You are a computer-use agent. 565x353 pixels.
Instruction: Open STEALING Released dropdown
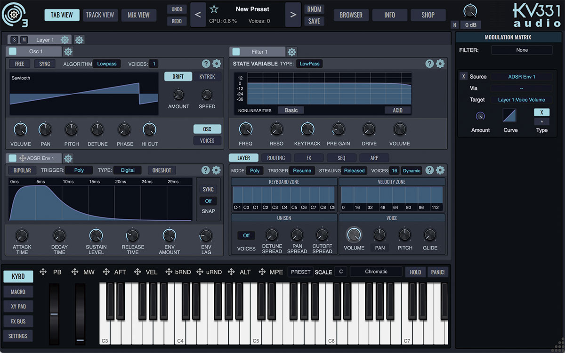click(354, 171)
